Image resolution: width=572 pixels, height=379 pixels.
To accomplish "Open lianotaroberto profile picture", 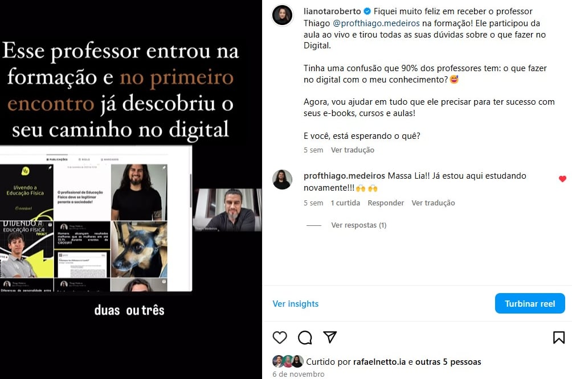I will tap(283, 15).
